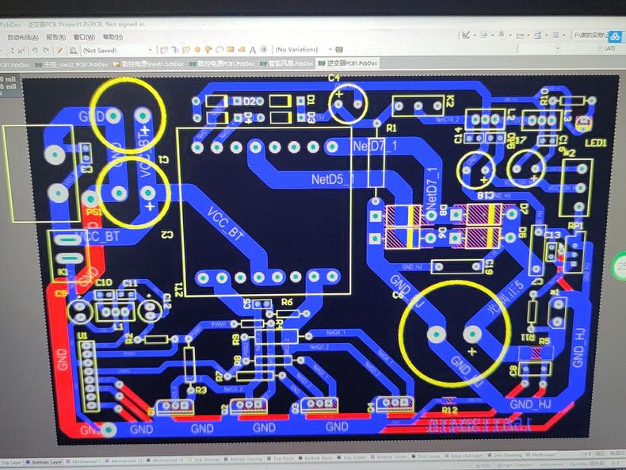Select the place arc icon
The height and width of the screenshot is (470, 626).
[219, 50]
